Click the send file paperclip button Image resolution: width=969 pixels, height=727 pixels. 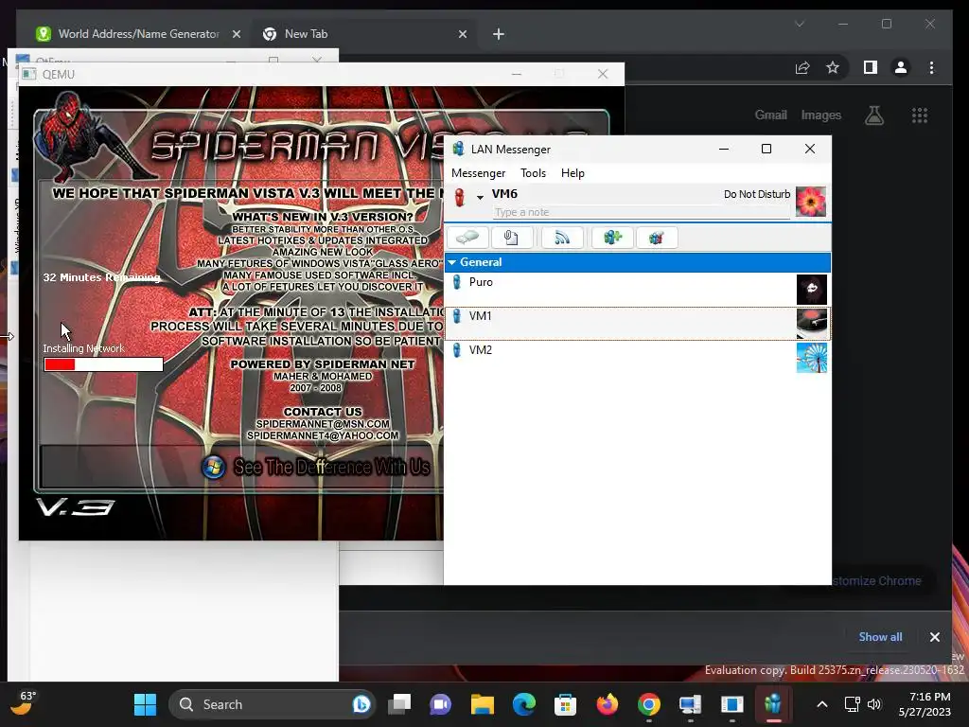click(511, 238)
